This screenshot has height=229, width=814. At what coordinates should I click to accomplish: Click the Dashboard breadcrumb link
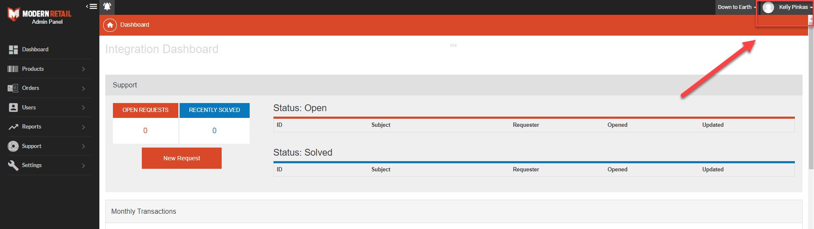pos(135,25)
